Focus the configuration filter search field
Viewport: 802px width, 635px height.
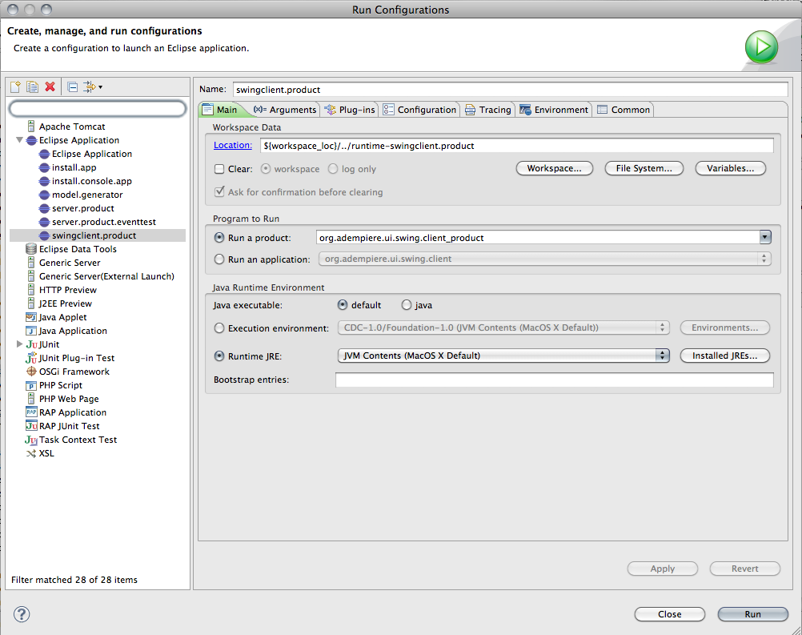[x=98, y=108]
